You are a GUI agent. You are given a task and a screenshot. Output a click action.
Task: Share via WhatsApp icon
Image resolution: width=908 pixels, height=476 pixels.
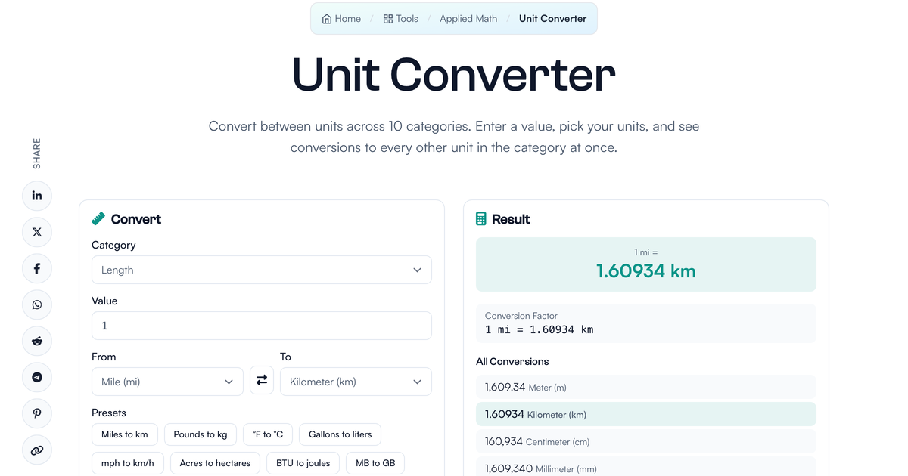37,304
